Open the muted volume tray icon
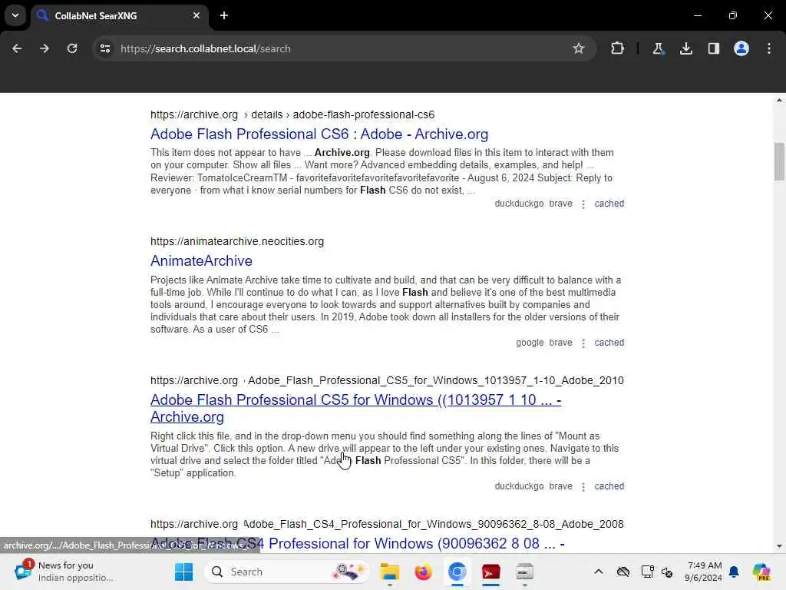Viewport: 786px width, 590px height. [x=667, y=572]
